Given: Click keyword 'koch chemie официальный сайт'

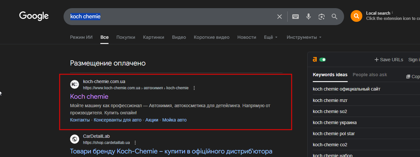Looking at the screenshot, I should click(x=347, y=89).
